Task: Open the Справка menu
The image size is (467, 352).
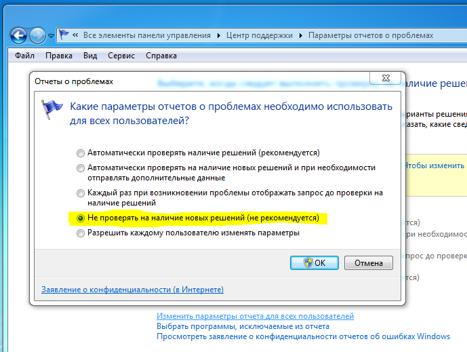Action: tap(161, 56)
